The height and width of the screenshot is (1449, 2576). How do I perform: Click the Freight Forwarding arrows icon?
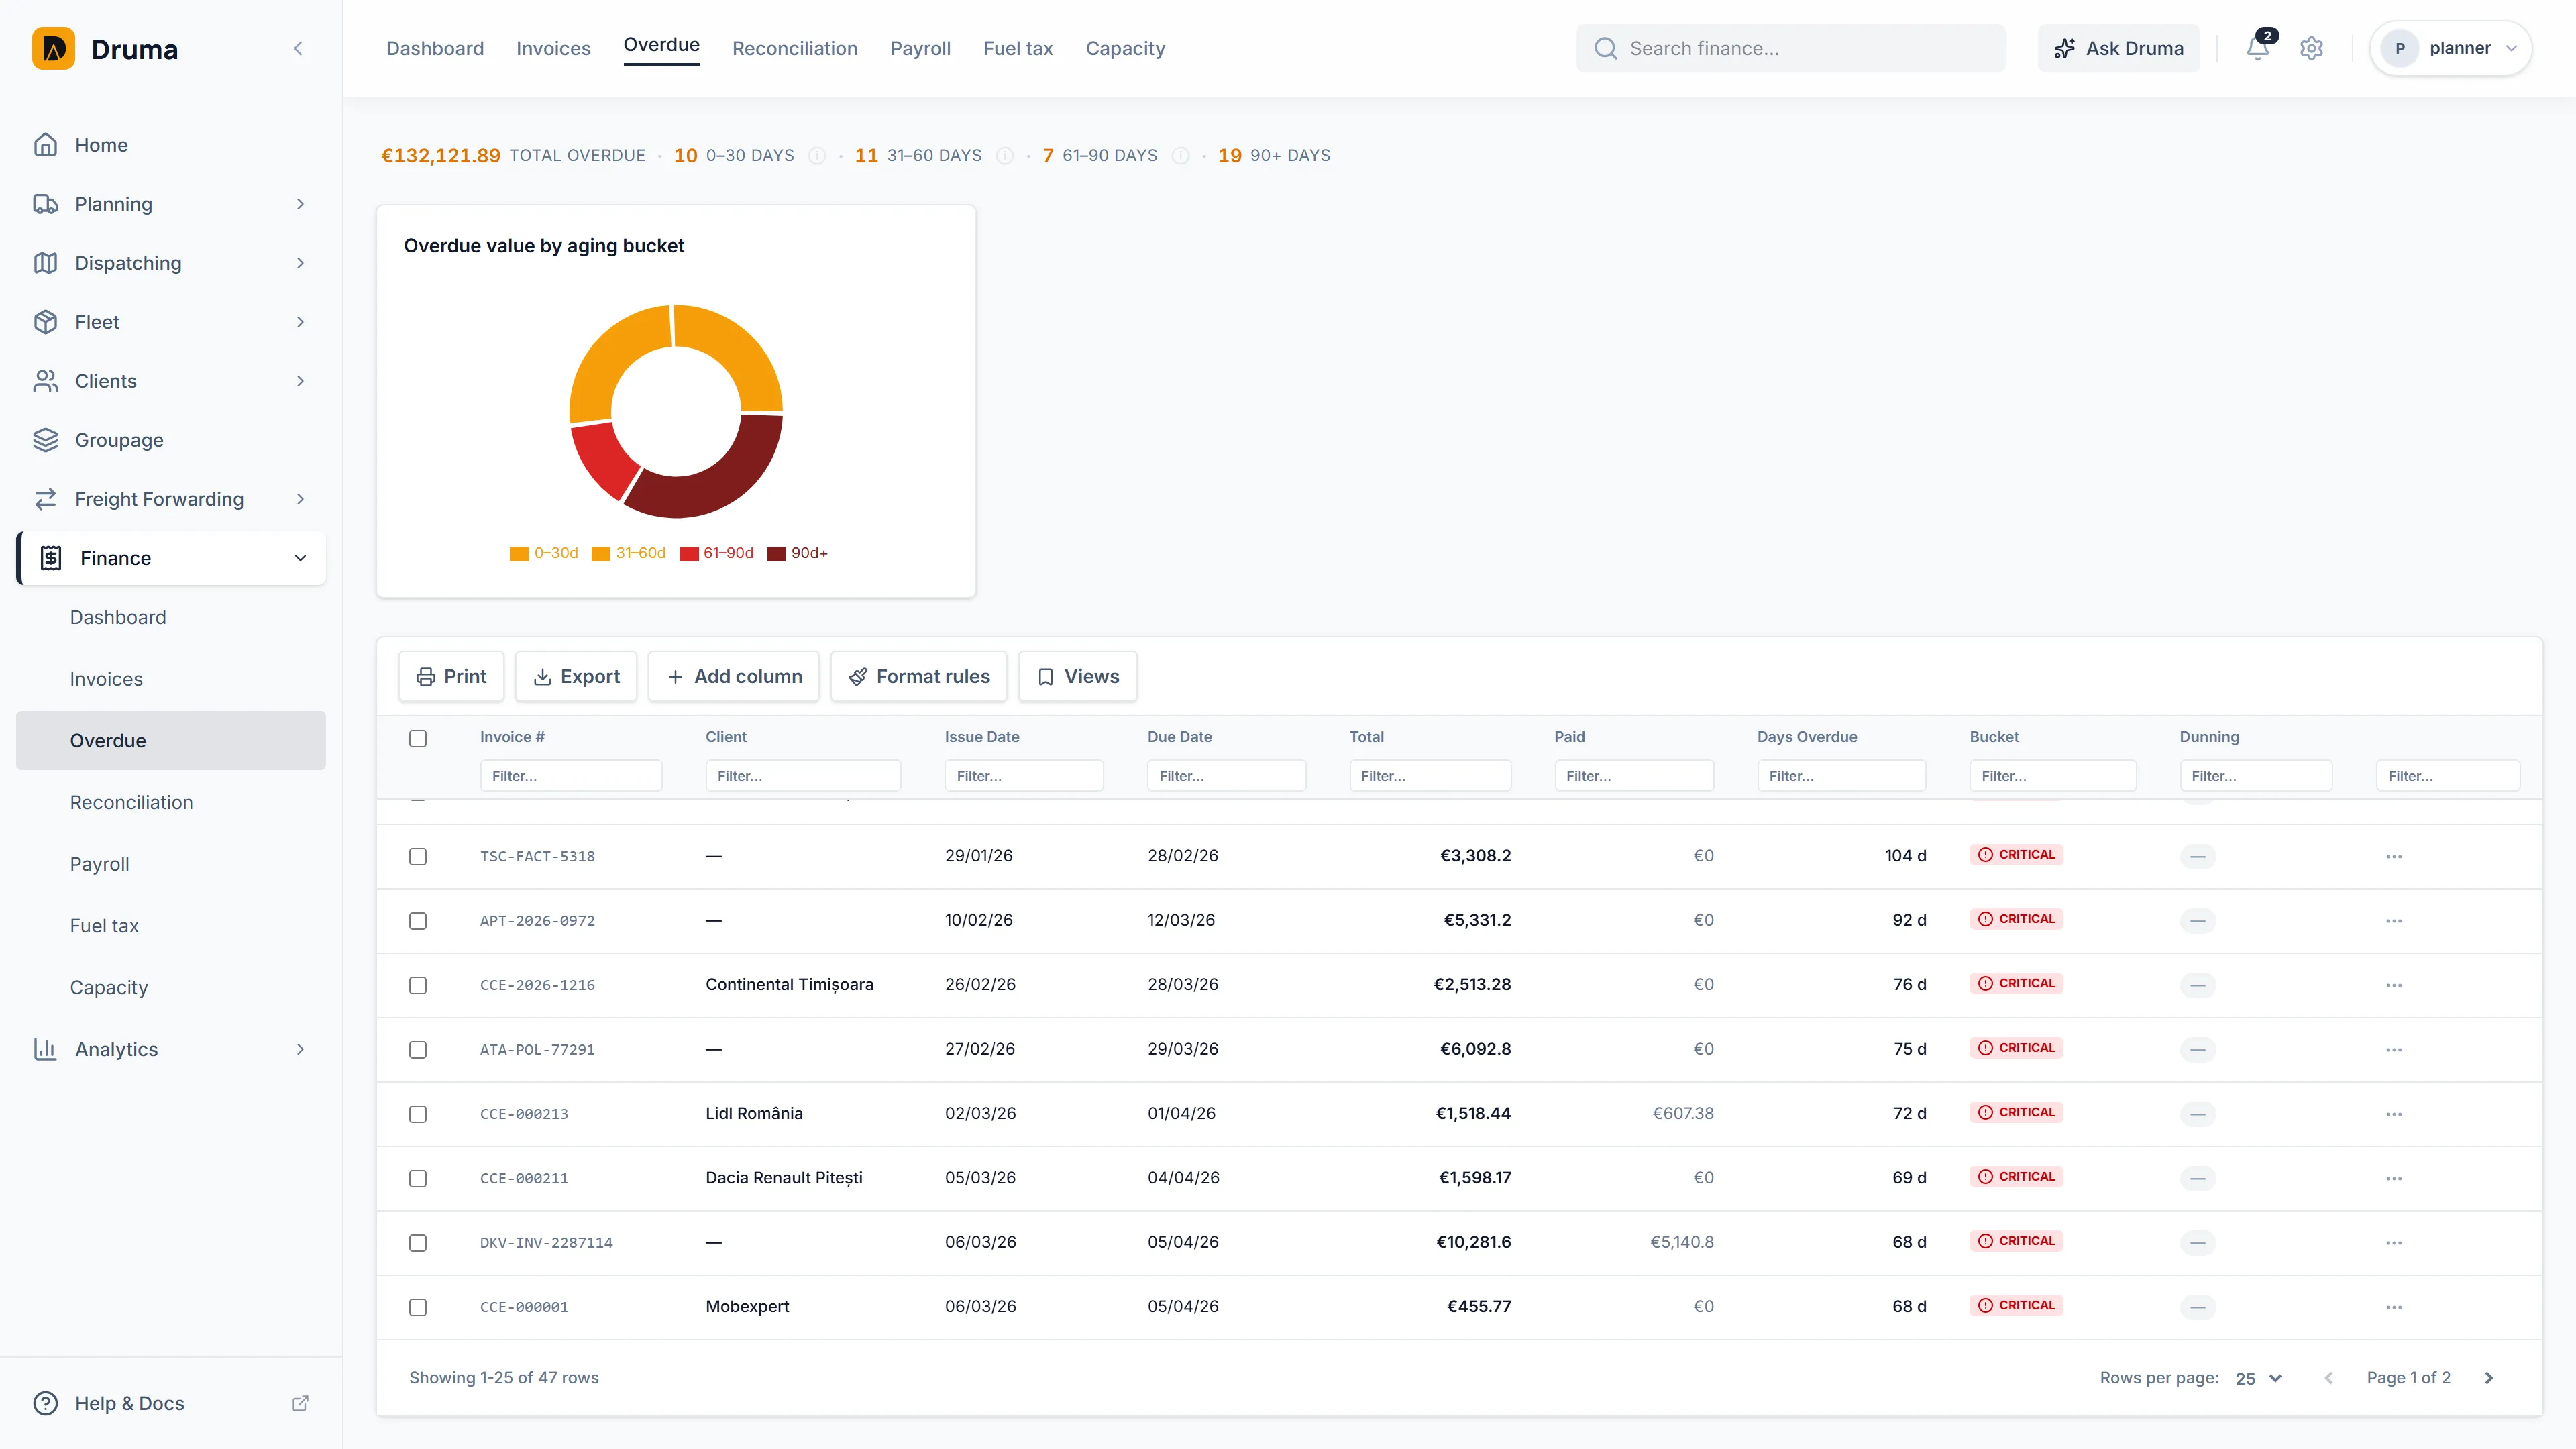pos(45,499)
